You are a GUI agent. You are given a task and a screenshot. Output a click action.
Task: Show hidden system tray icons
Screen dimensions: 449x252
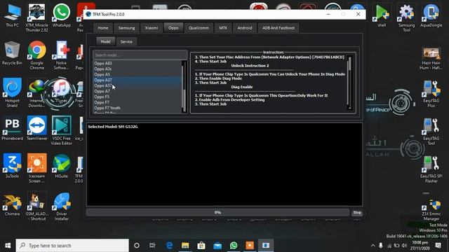pyautogui.click(x=373, y=246)
